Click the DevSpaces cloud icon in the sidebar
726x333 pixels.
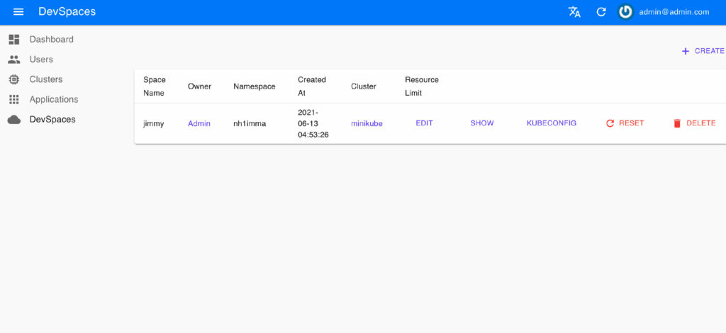14,120
